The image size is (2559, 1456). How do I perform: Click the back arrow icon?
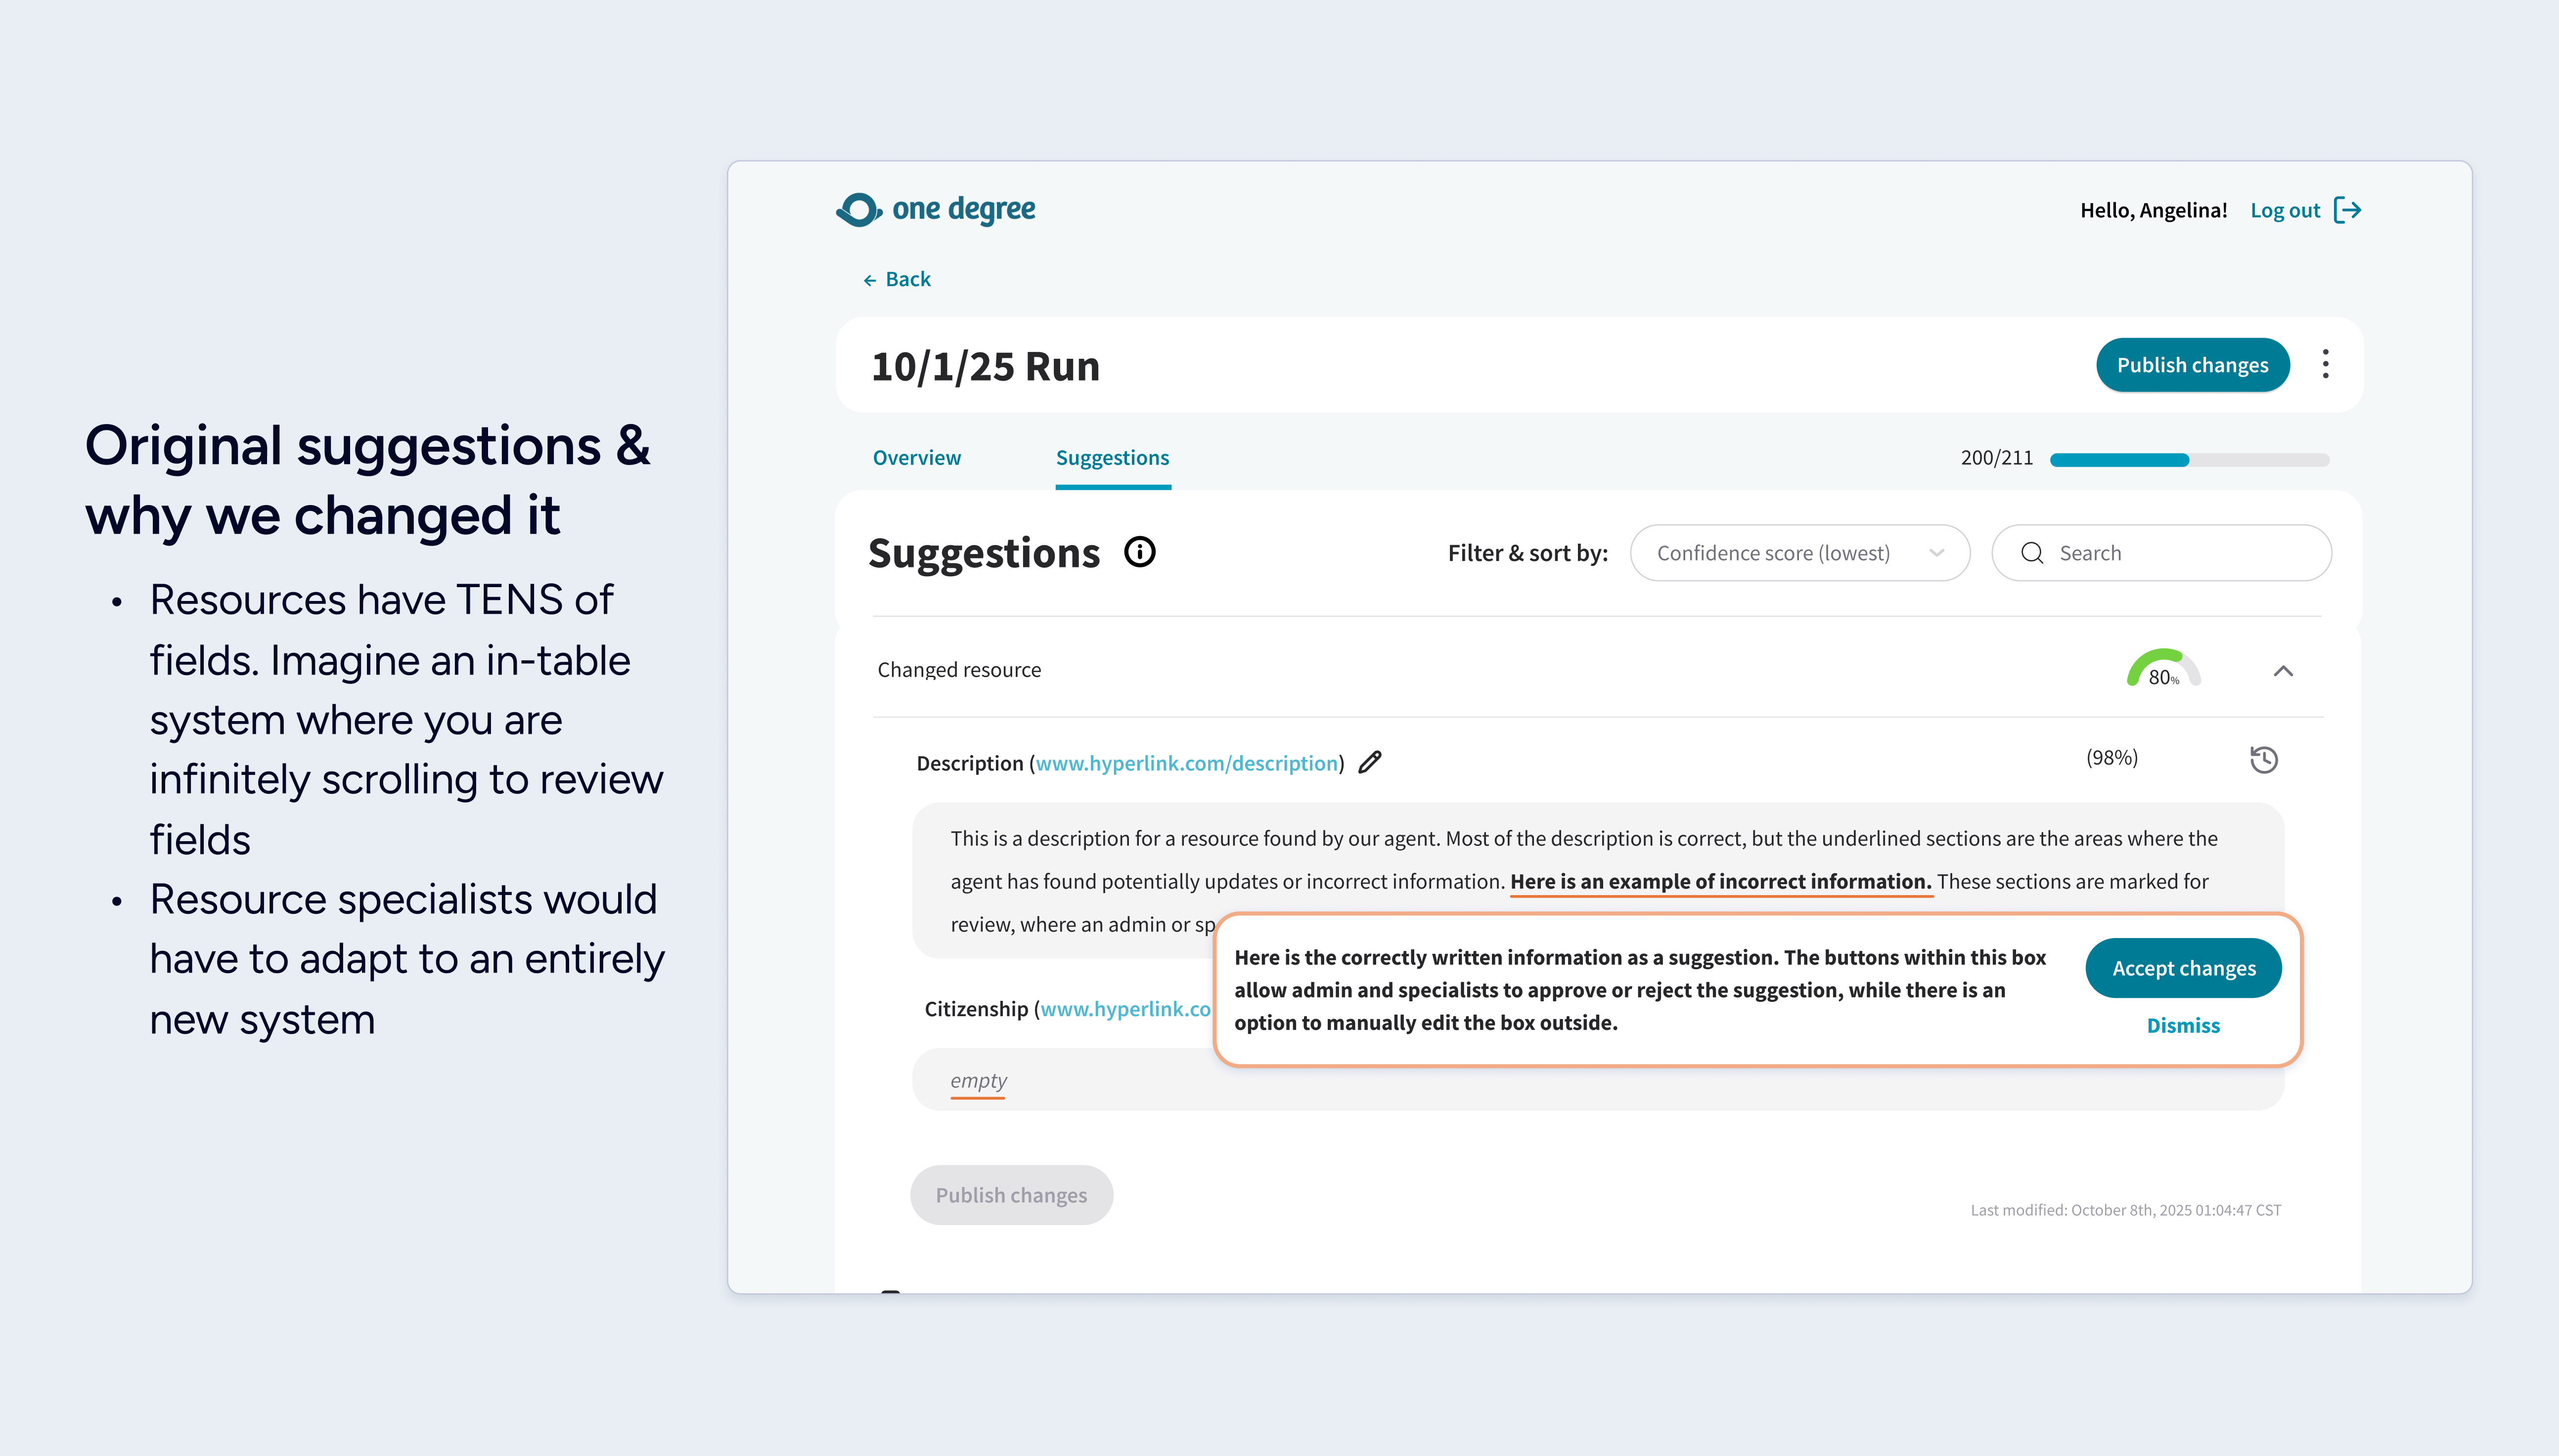pyautogui.click(x=869, y=280)
